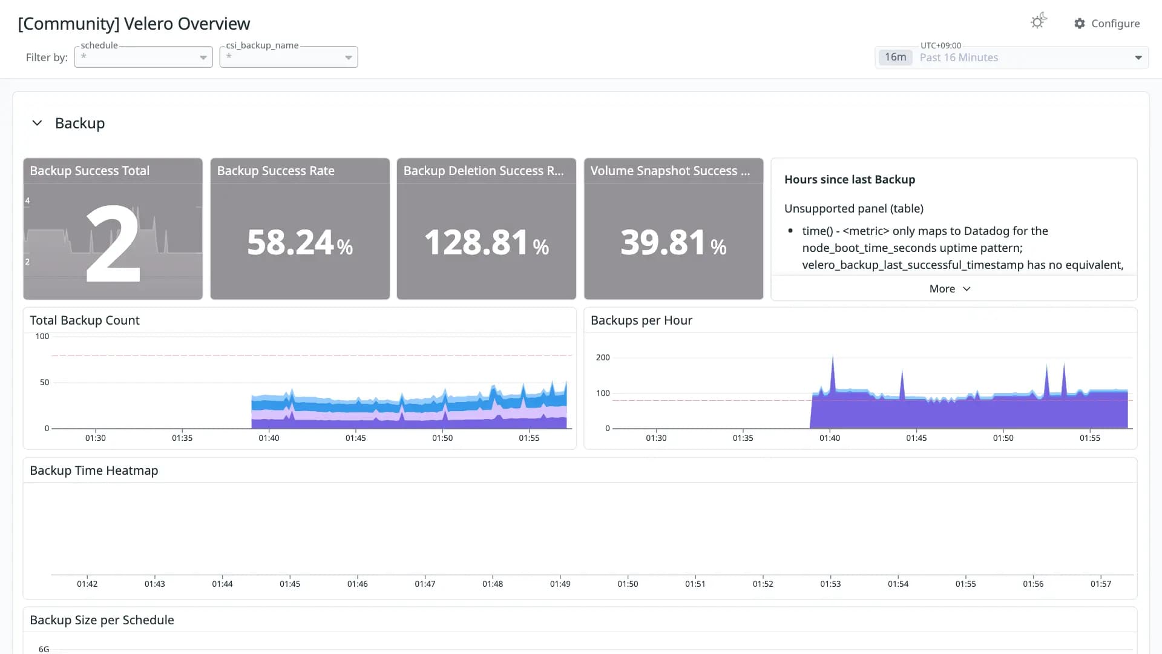Collapse the Backup section chevron
This screenshot has height=654, width=1162.
(37, 123)
